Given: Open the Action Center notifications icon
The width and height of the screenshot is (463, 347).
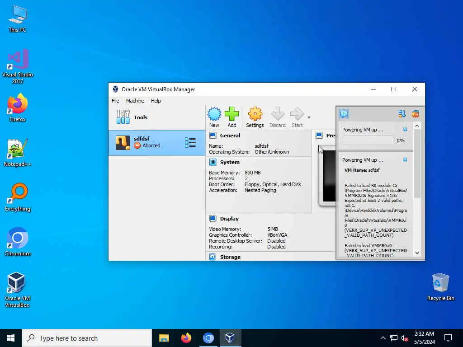Looking at the screenshot, I should pyautogui.click(x=448, y=338).
